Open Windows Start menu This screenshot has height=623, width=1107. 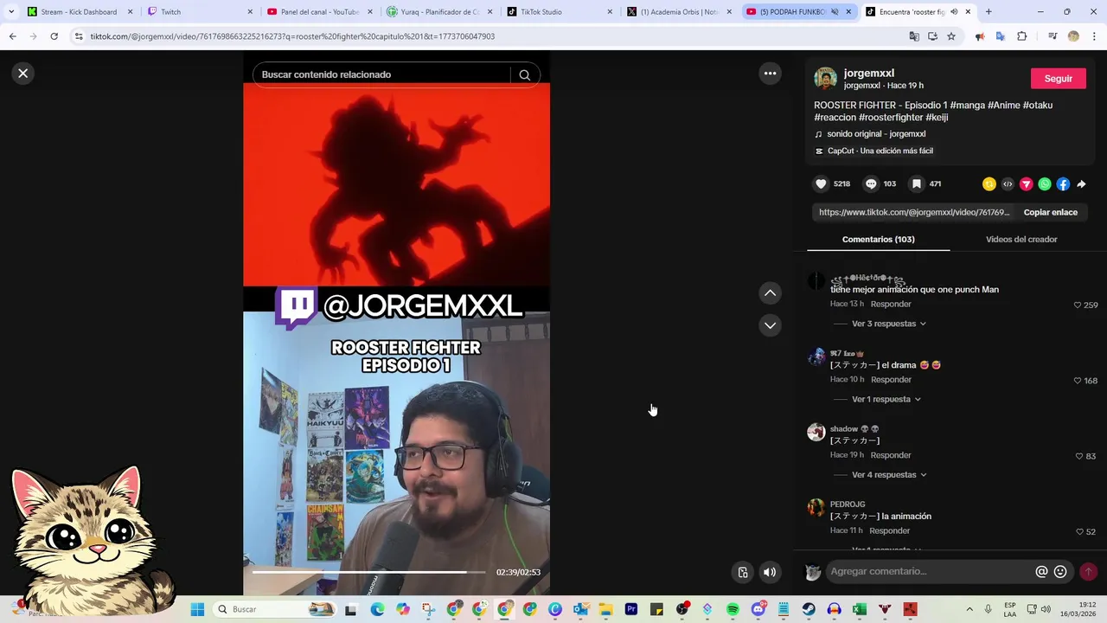(197, 609)
